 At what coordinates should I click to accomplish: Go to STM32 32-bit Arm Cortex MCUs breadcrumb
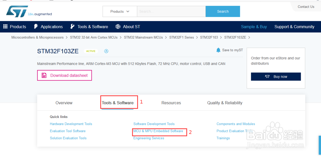click(94, 37)
